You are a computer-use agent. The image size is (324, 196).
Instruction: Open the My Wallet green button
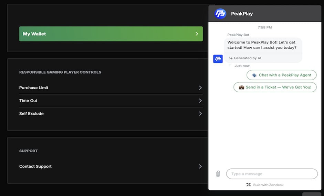click(x=111, y=34)
